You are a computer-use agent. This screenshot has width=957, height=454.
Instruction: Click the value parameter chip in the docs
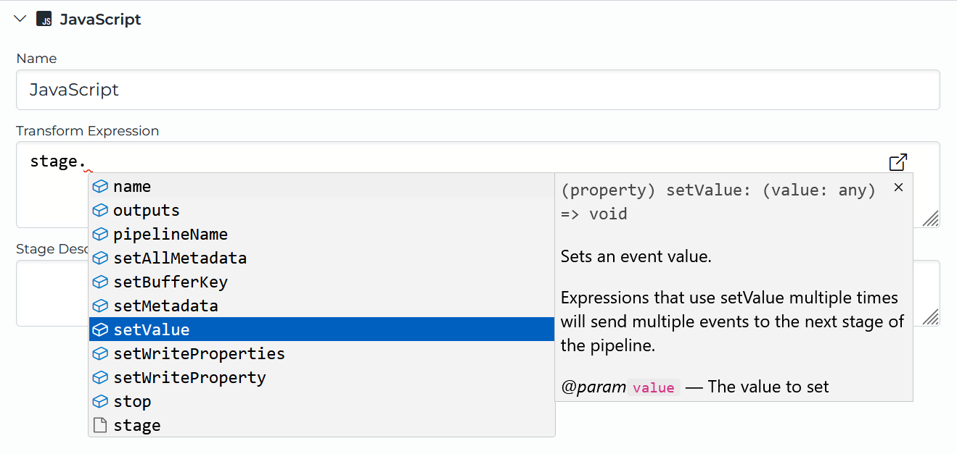(653, 387)
